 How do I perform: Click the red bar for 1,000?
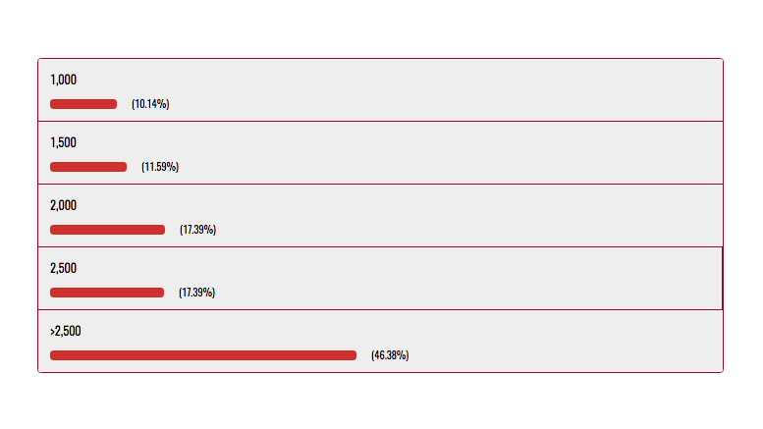pos(83,104)
